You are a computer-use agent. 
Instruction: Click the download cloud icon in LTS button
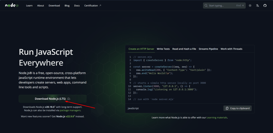(x=69, y=99)
